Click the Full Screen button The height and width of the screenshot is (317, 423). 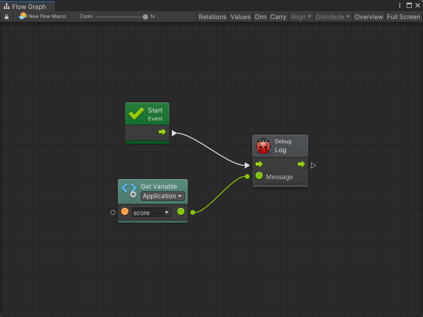click(403, 17)
